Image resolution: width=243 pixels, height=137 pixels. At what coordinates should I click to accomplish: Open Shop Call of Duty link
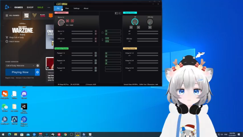click(16, 37)
